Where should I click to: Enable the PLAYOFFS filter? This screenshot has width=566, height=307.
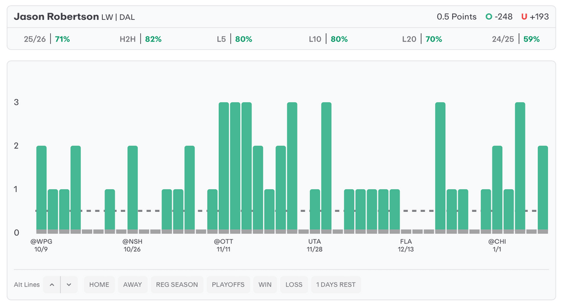click(x=228, y=284)
